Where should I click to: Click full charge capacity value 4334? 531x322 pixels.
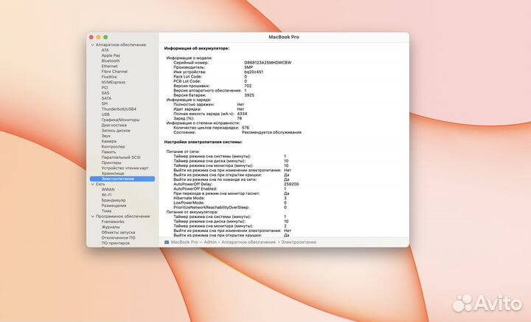(242, 114)
